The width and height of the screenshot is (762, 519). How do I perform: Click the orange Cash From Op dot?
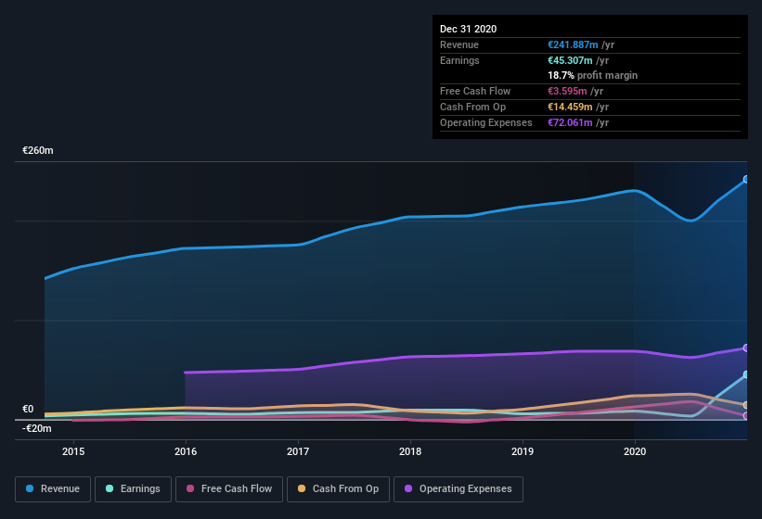303,488
